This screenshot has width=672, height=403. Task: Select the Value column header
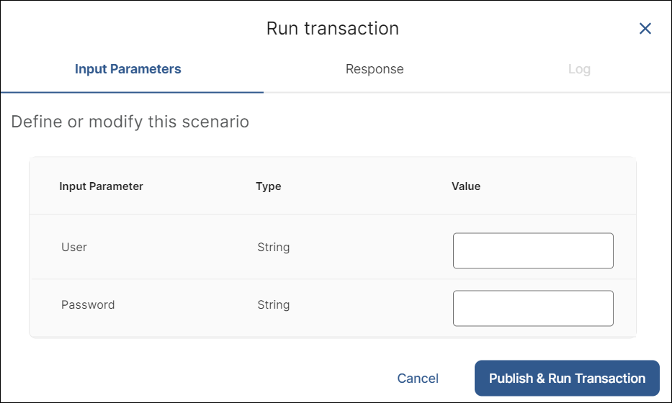pos(466,186)
